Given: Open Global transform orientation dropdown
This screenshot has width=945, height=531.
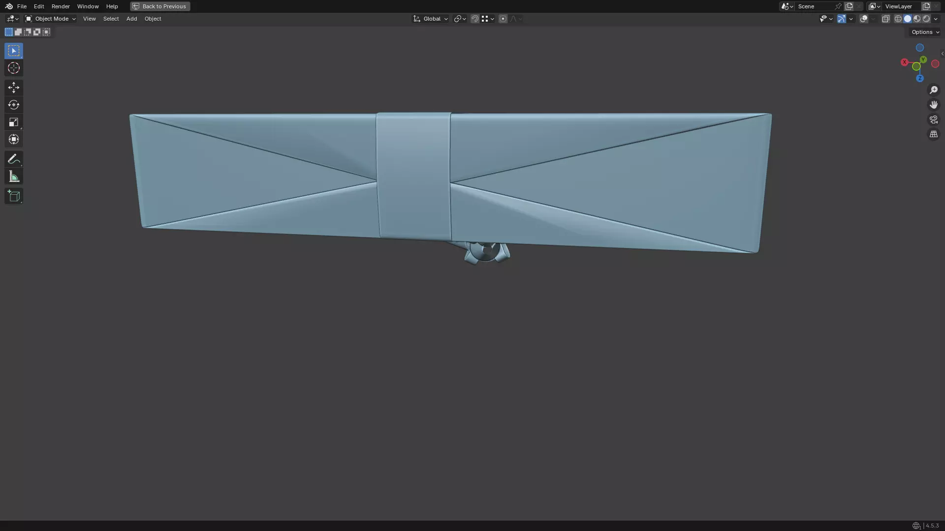Looking at the screenshot, I should (431, 19).
